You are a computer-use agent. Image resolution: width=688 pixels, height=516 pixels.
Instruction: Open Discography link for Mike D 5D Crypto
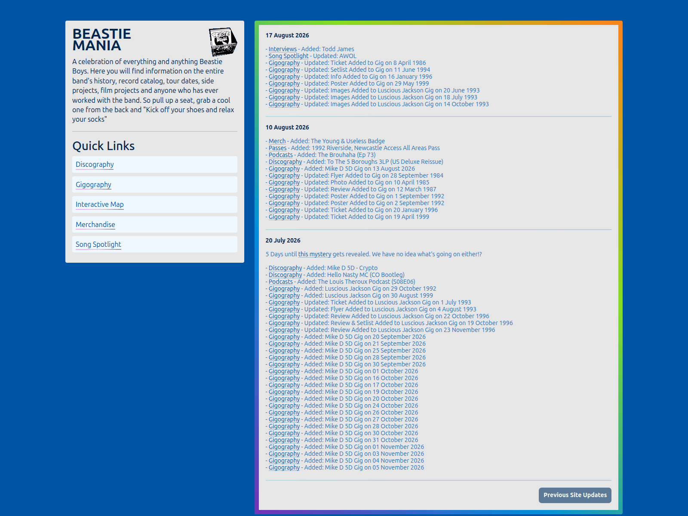tap(286, 268)
